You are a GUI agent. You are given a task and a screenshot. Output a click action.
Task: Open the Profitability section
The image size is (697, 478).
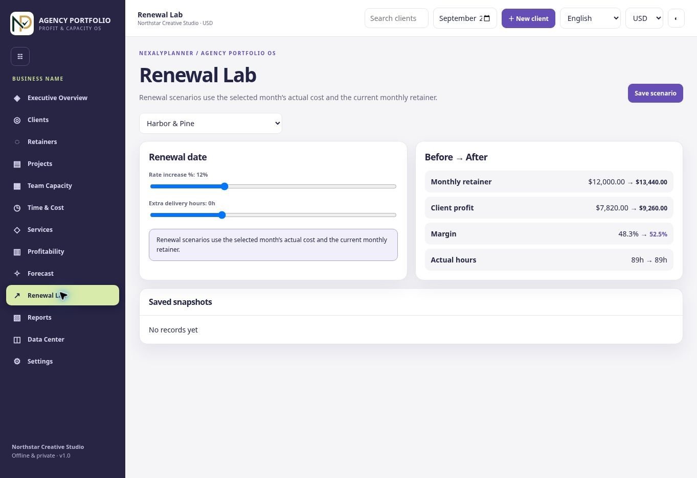pyautogui.click(x=62, y=252)
